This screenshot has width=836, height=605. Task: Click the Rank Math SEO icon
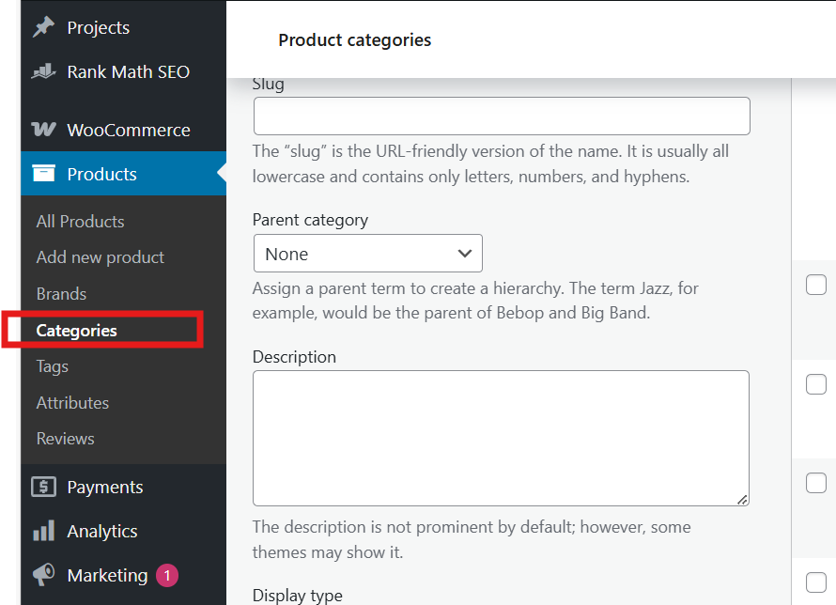point(43,71)
